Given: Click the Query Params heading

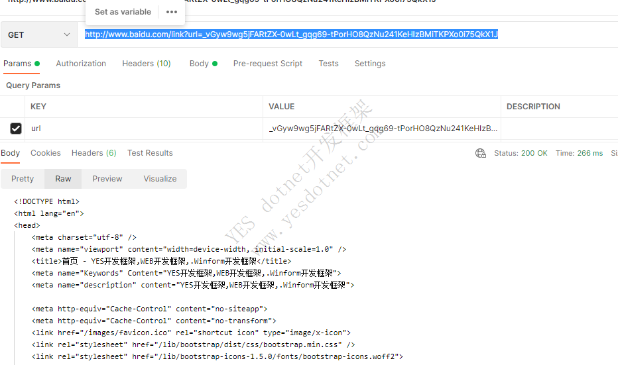Looking at the screenshot, I should 33,85.
